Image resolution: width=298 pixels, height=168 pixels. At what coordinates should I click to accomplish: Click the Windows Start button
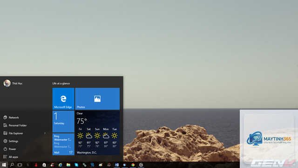(x=4, y=165)
